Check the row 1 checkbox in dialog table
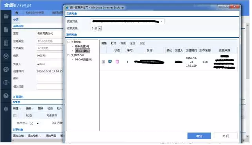Screen dimensions: 252x145 point(103,62)
